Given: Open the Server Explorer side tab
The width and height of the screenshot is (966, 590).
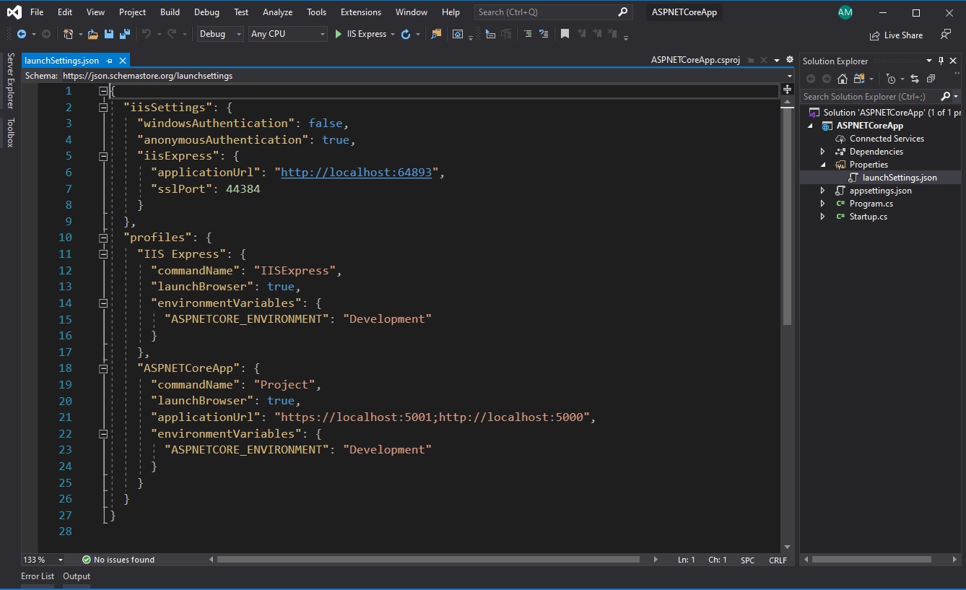Looking at the screenshot, I should click(10, 81).
